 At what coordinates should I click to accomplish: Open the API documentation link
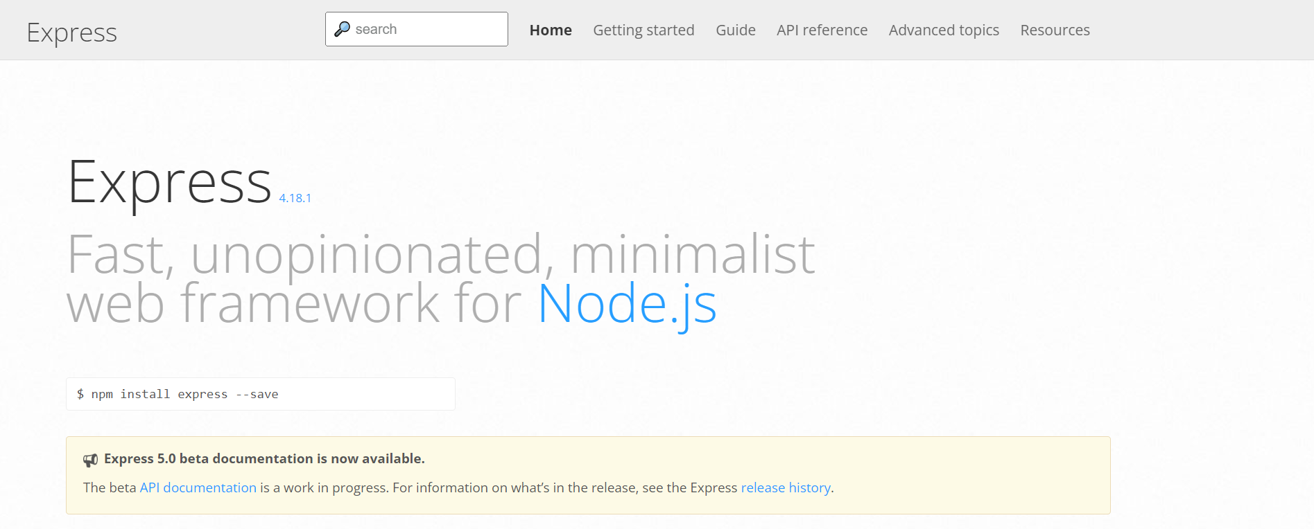click(198, 487)
